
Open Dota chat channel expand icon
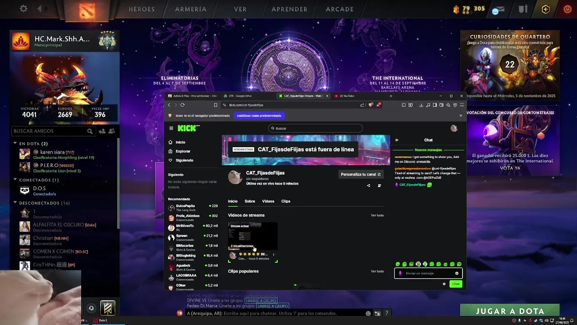(x=377, y=313)
